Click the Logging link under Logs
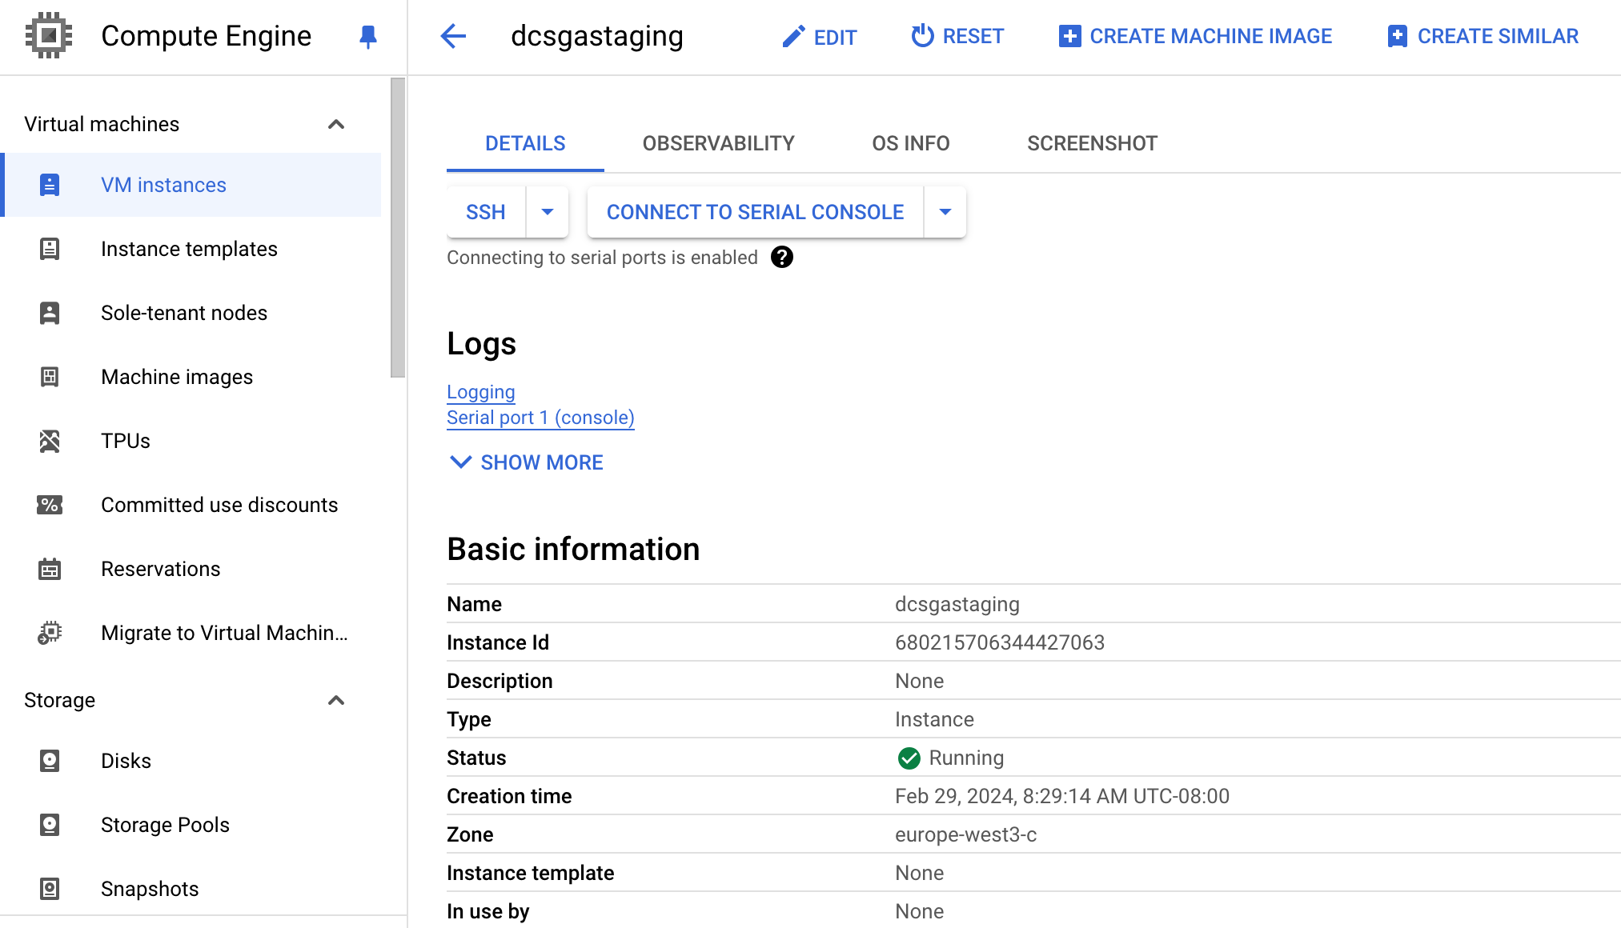This screenshot has height=928, width=1621. (x=479, y=390)
